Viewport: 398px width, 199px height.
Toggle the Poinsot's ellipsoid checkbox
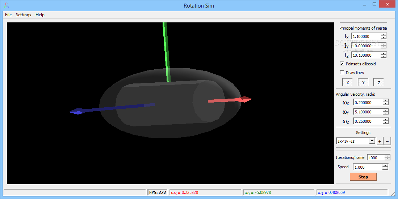click(342, 64)
